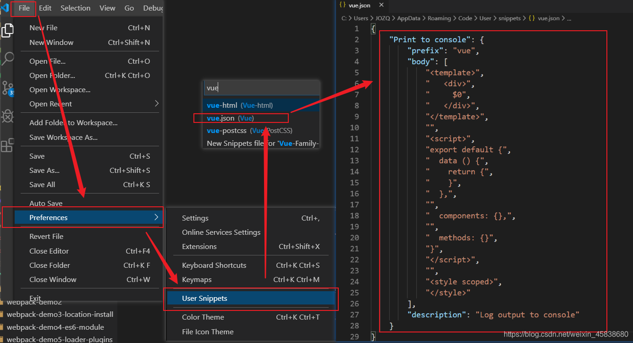The image size is (633, 343).
Task: Select New Snippets file for Vue-Family option
Action: point(261,144)
